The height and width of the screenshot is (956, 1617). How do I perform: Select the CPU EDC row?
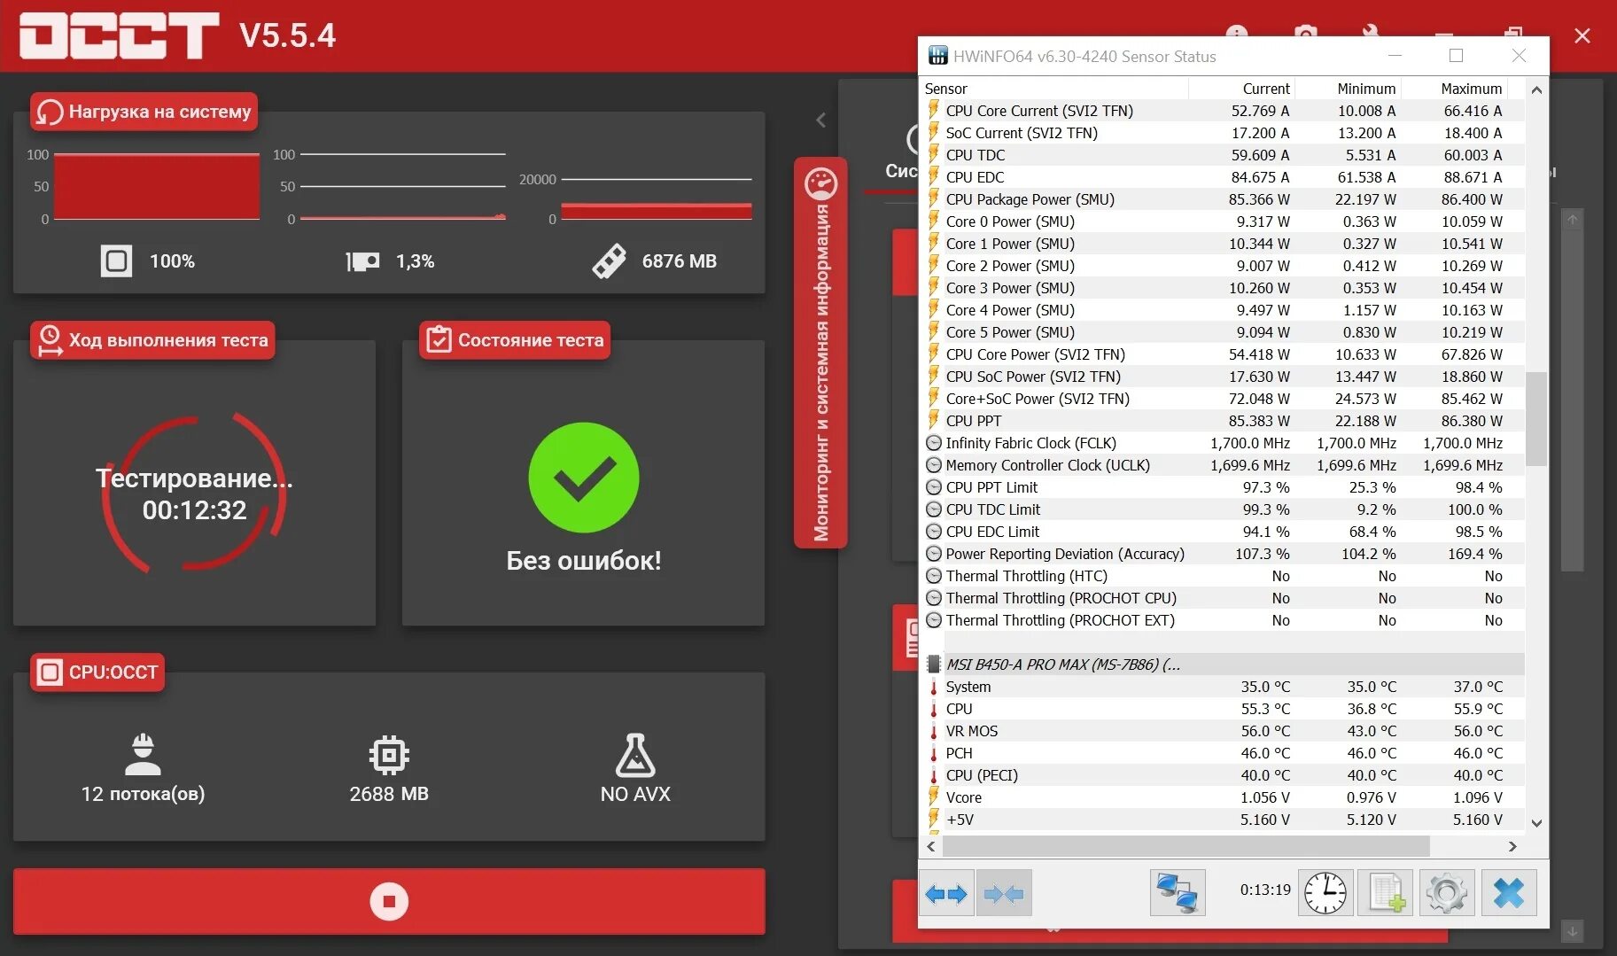[x=1223, y=177]
